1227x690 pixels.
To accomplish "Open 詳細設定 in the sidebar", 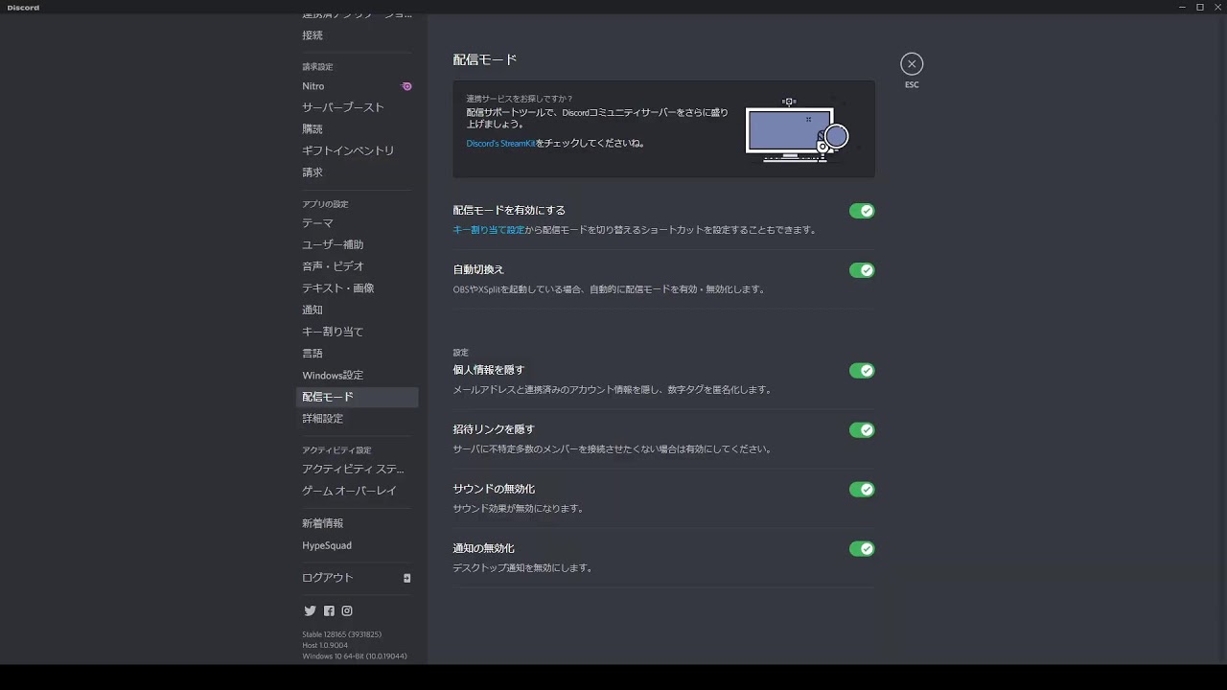I will coord(357,419).
